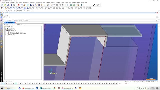Expand the REPÈRES tree node
The height and width of the screenshot is (90, 160).
click(6, 35)
